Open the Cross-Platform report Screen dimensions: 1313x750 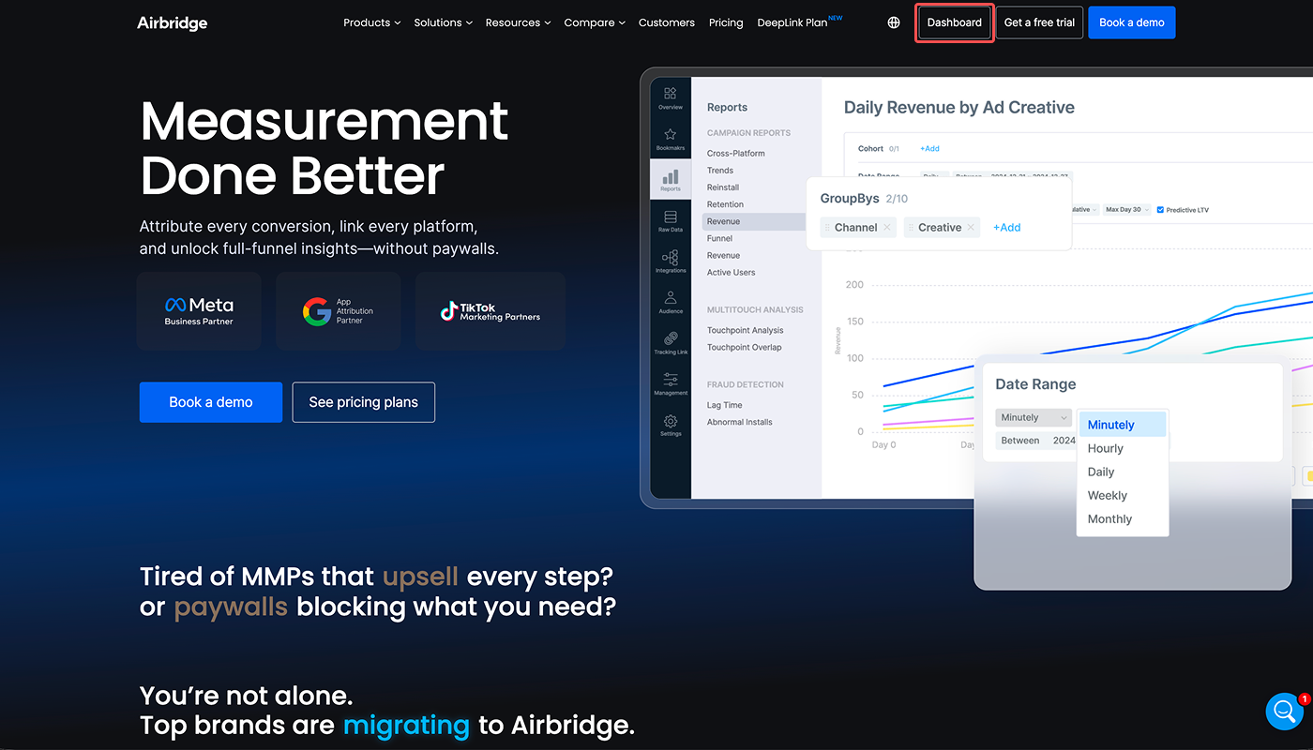(736, 153)
